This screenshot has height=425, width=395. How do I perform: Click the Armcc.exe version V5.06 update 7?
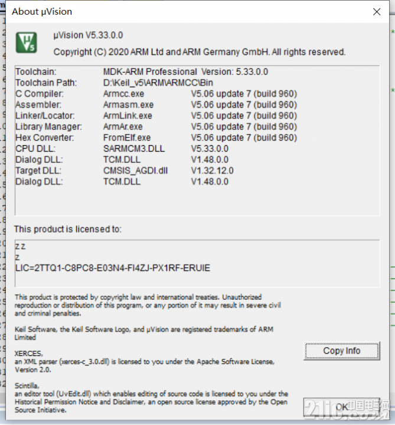[x=244, y=94]
